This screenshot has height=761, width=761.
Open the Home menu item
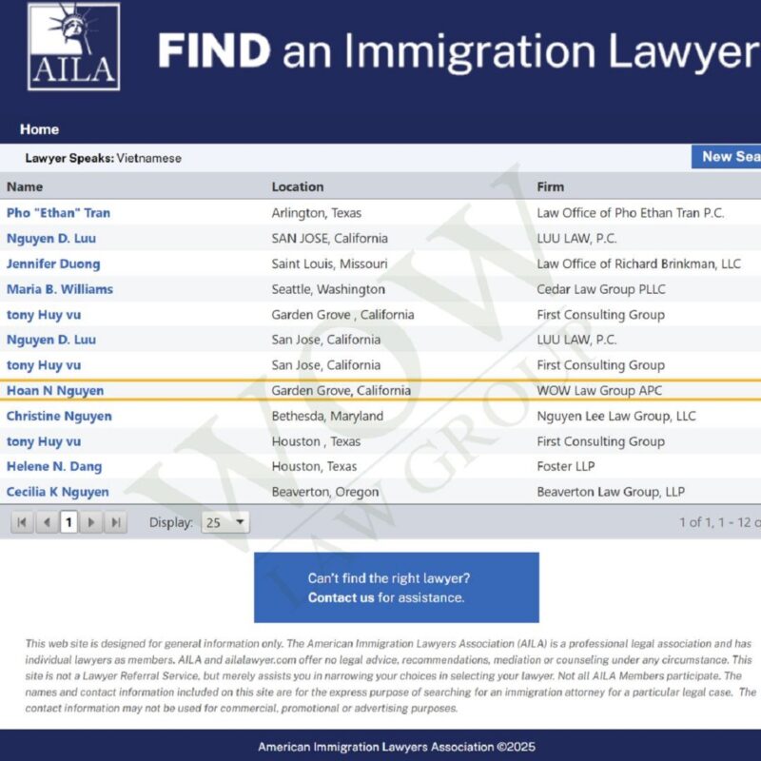pyautogui.click(x=39, y=129)
